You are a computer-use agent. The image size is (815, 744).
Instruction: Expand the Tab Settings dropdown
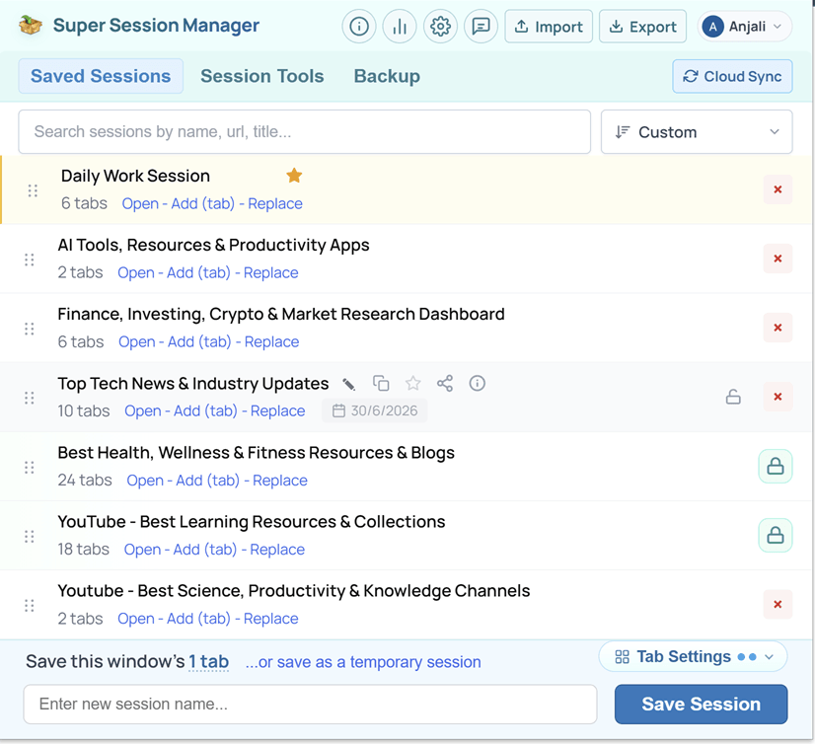pyautogui.click(x=694, y=656)
